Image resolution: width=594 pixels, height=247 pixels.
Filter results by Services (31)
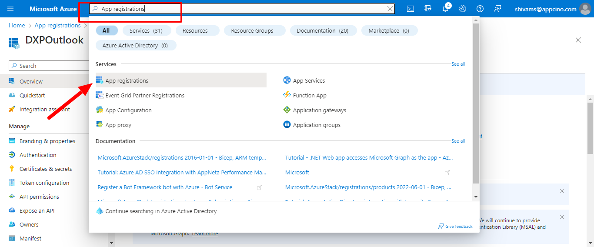(146, 30)
